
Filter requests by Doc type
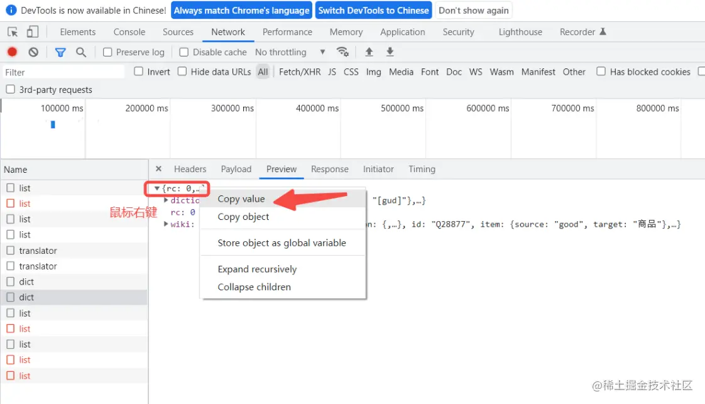point(454,72)
